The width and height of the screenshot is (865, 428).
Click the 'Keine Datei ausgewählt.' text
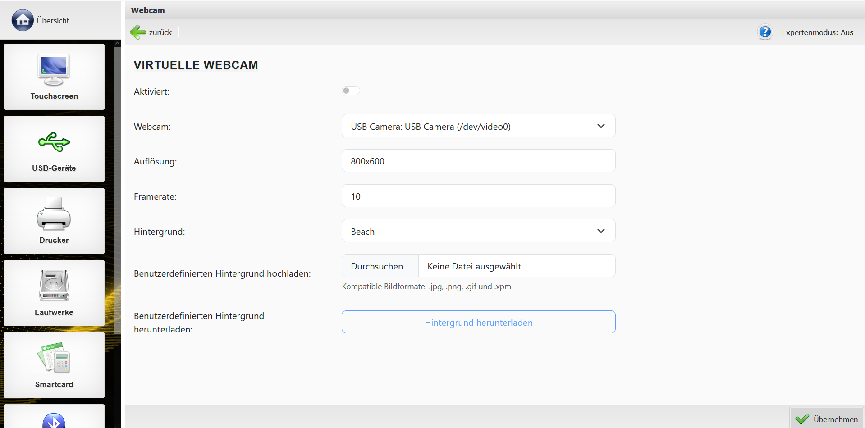475,266
